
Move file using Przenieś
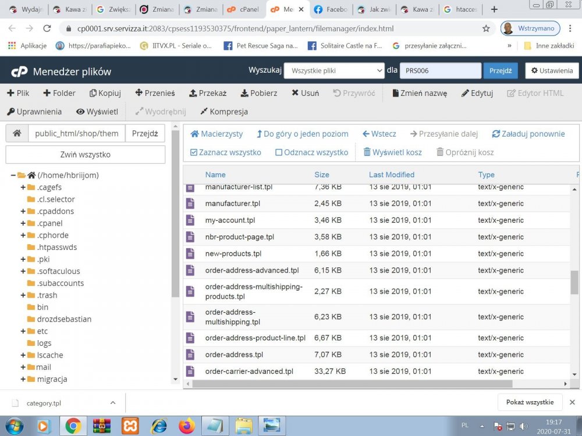click(x=155, y=93)
